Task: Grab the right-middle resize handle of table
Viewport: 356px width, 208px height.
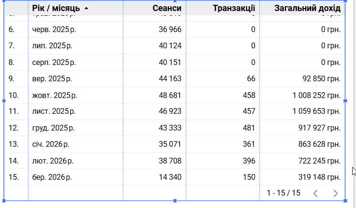Action: click(346, 100)
